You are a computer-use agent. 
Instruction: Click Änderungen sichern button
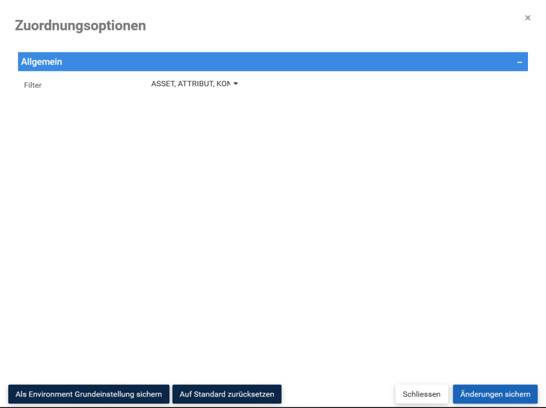pos(495,394)
